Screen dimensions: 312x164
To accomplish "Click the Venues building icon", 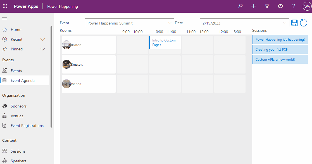I will pos(4,116).
